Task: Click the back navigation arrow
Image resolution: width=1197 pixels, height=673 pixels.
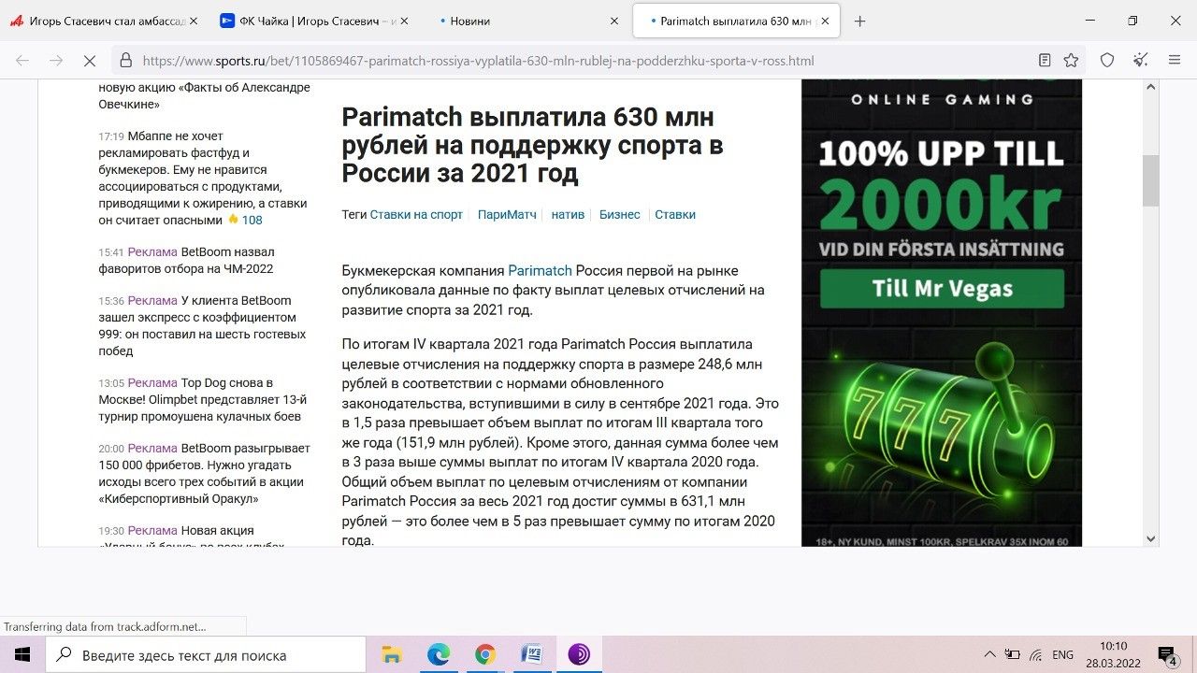Action: pos(21,59)
